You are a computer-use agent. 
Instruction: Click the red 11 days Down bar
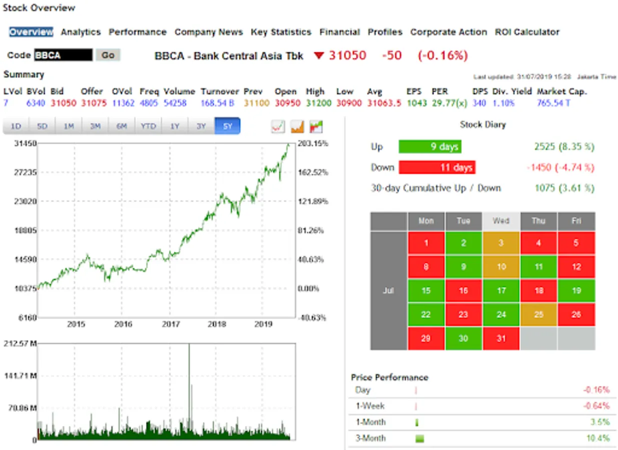[437, 167]
